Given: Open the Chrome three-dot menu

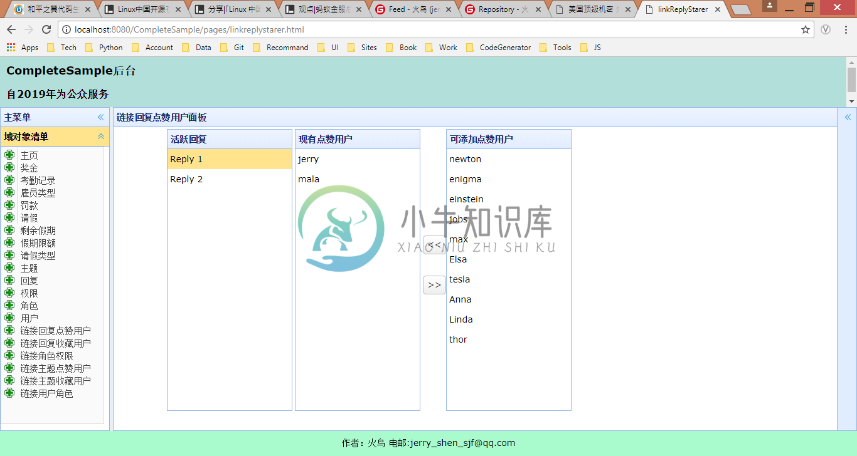Looking at the screenshot, I should [x=845, y=29].
